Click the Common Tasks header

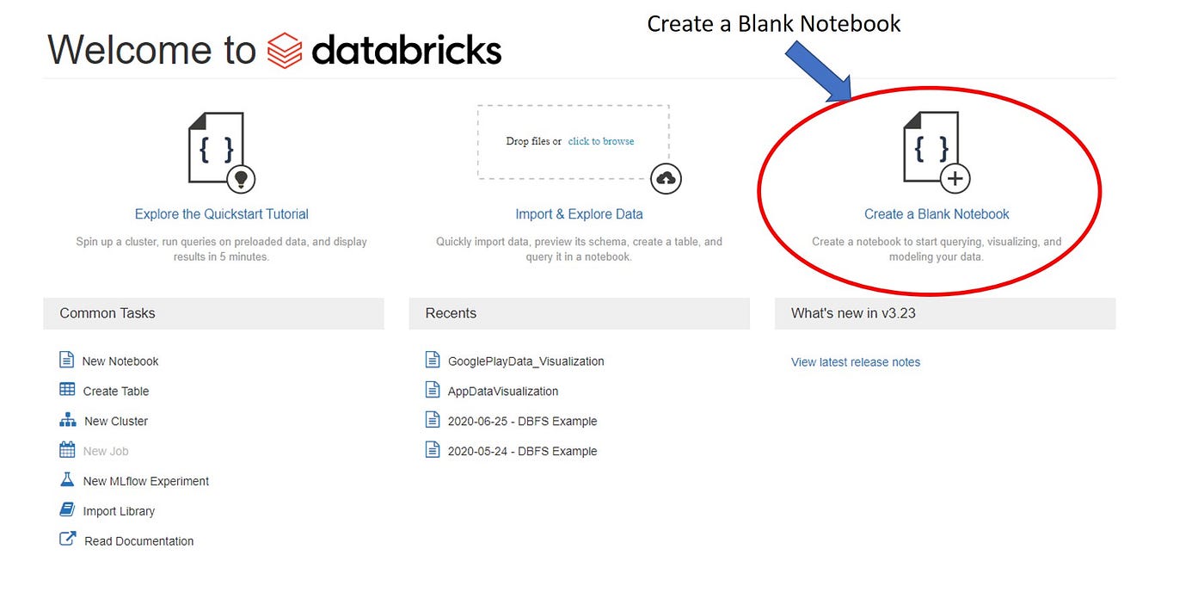pyautogui.click(x=213, y=313)
